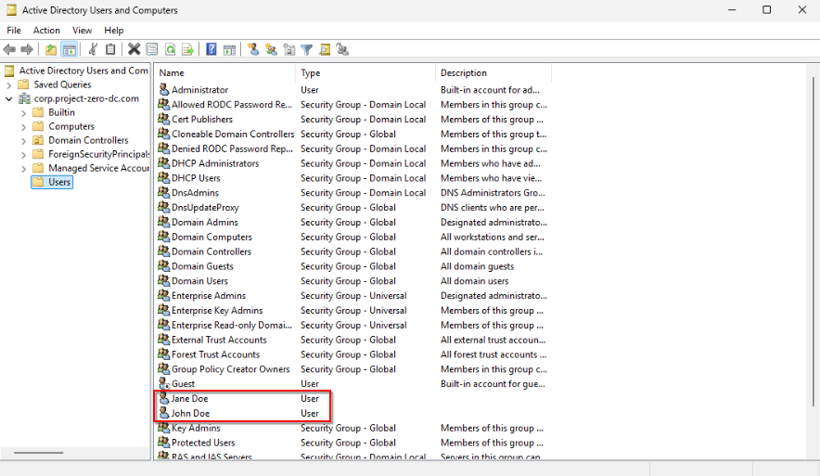Click the Guest account icon
This screenshot has width=820, height=476.
164,383
